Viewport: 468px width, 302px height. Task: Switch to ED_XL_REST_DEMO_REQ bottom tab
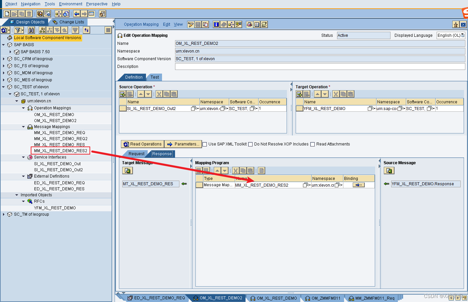(156, 298)
